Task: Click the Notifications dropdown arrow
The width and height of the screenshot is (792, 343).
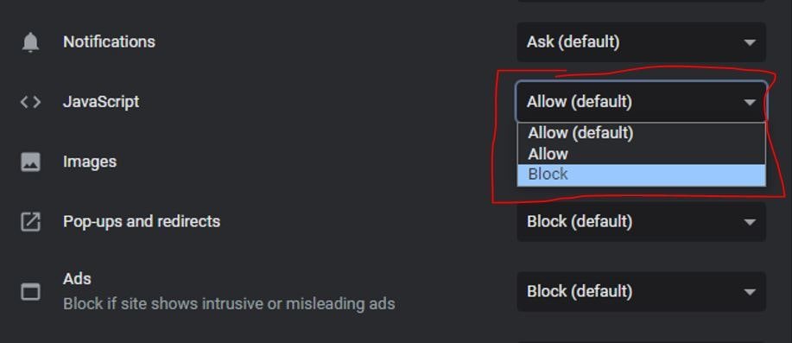Action: pyautogui.click(x=750, y=42)
